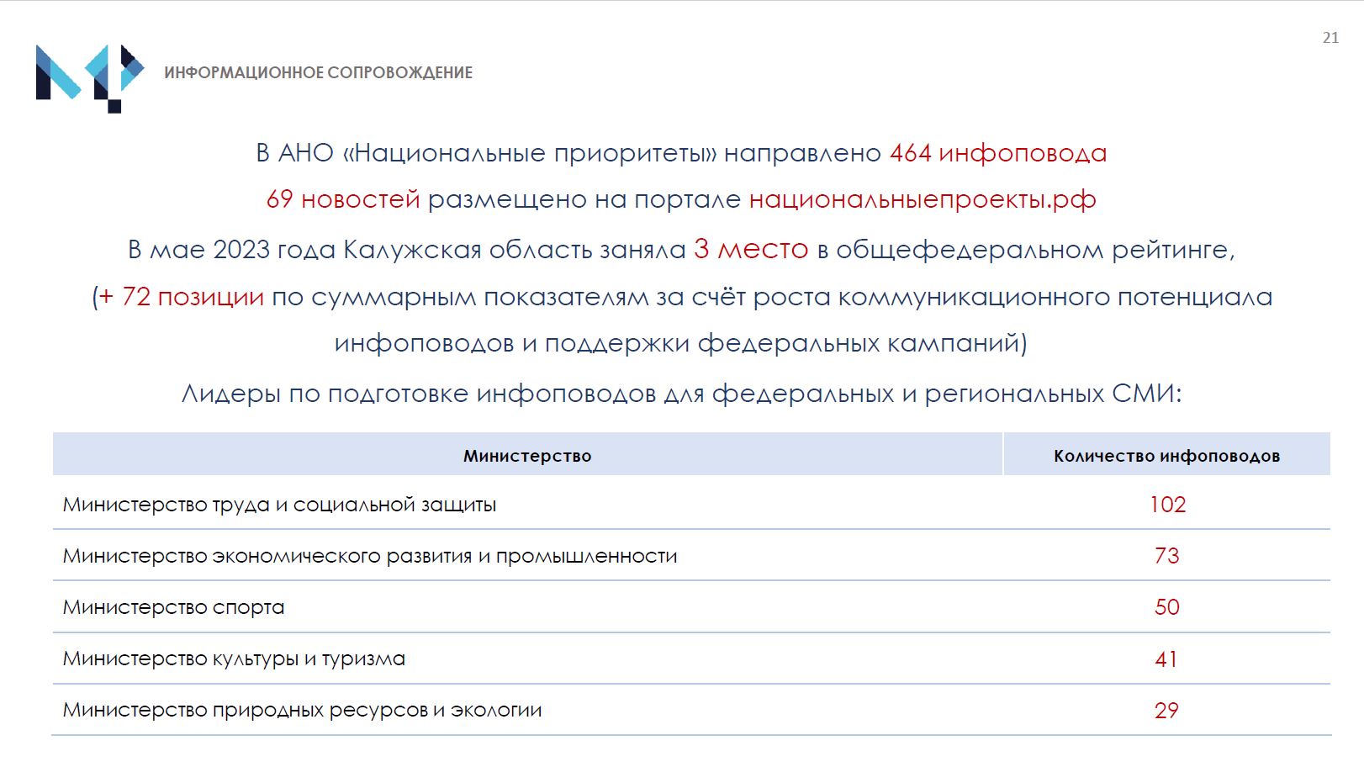Click the 'Министерство' column header
This screenshot has width=1364, height=767.
click(527, 455)
